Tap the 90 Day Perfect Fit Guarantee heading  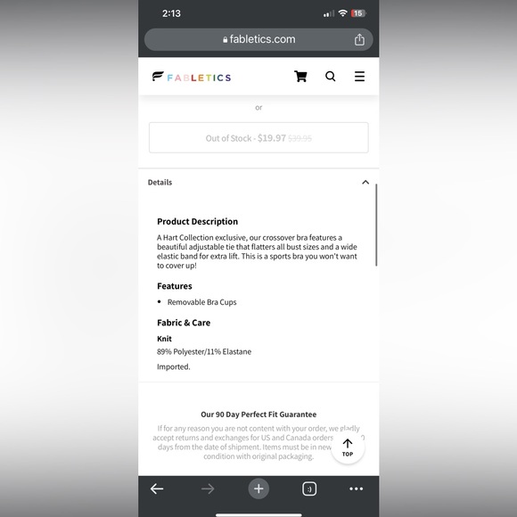[x=258, y=414]
